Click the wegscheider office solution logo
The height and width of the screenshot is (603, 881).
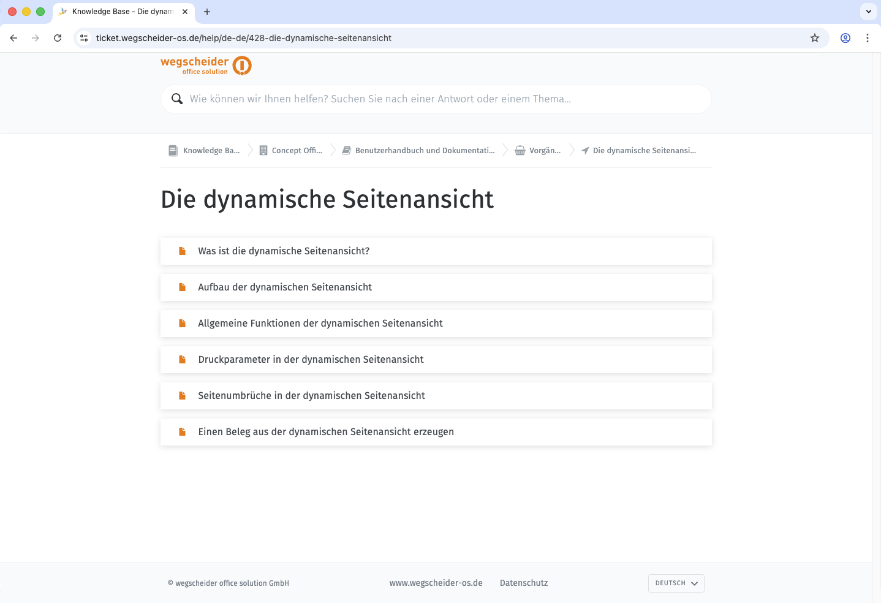pyautogui.click(x=206, y=66)
